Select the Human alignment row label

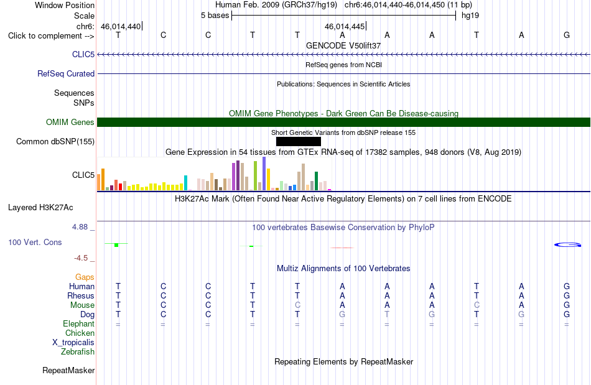tap(81, 286)
